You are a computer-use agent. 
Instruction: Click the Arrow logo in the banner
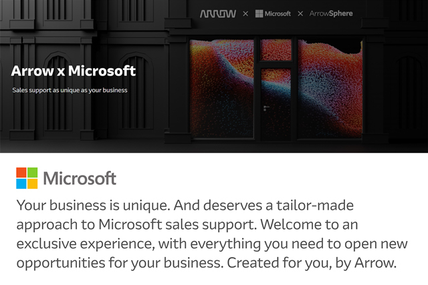click(x=218, y=13)
